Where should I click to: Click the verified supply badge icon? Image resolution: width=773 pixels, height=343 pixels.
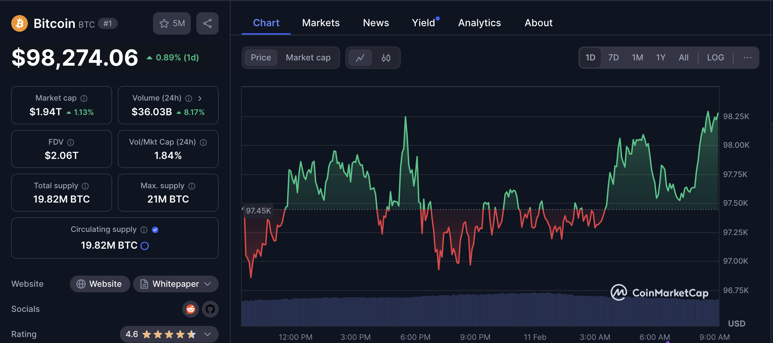pyautogui.click(x=155, y=230)
